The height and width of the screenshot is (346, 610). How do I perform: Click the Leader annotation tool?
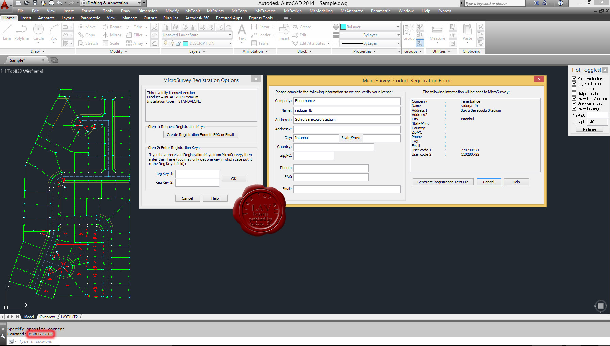coord(261,35)
